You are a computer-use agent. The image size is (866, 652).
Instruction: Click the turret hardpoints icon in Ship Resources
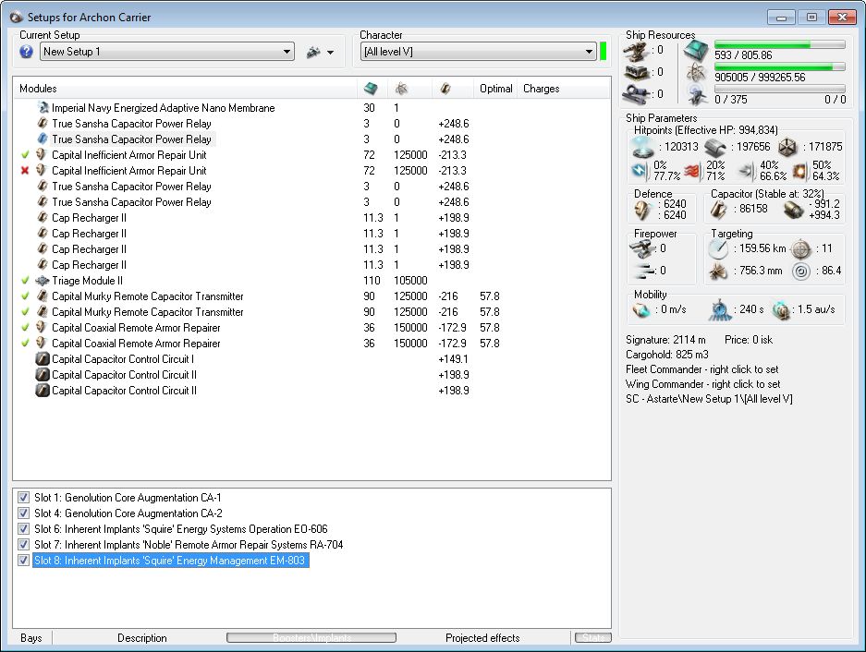click(636, 51)
